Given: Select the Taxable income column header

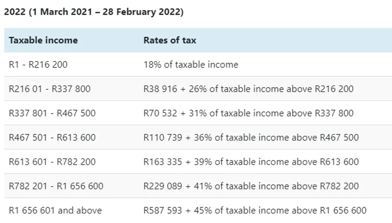Looking at the screenshot, I should [43, 40].
